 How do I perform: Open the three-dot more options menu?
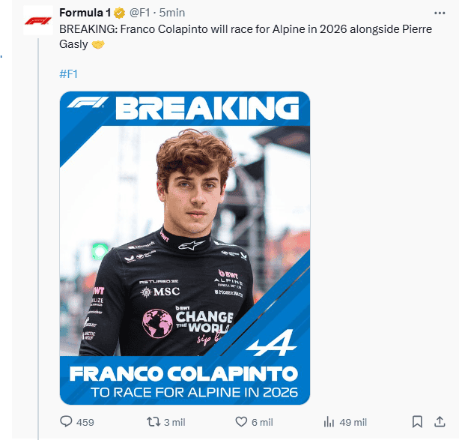pos(440,13)
